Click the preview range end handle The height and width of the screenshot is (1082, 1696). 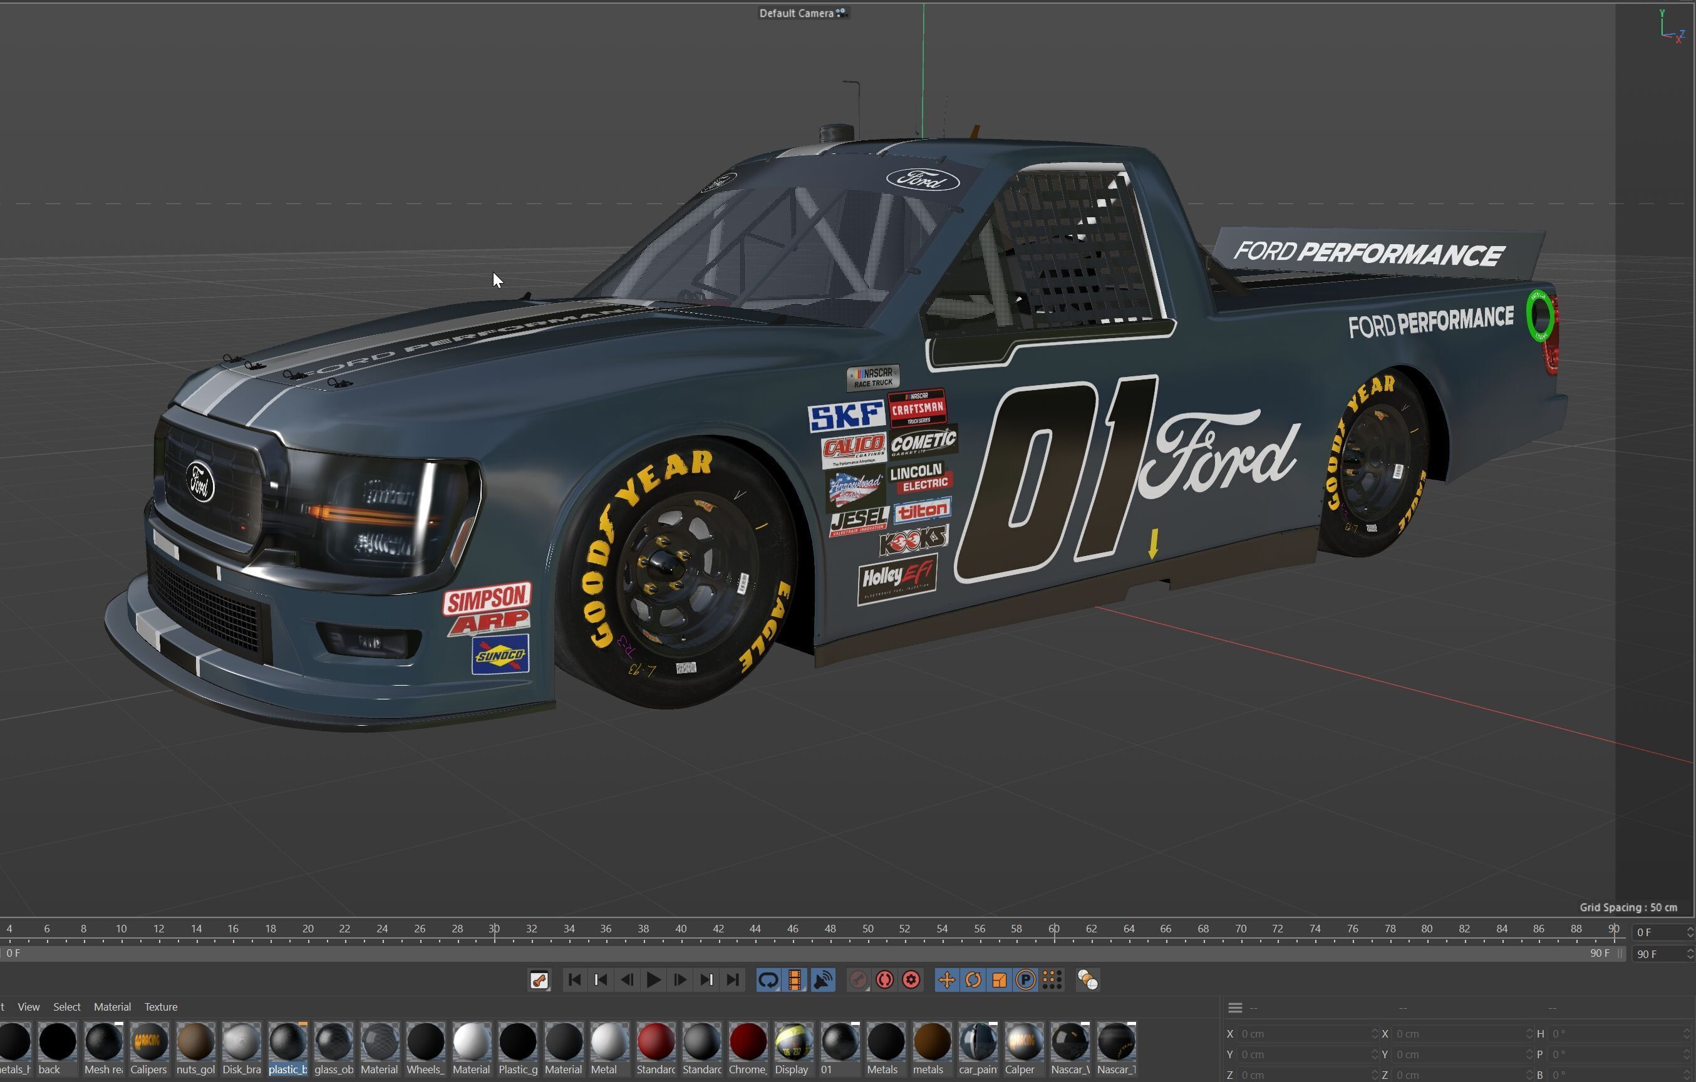coord(1621,953)
